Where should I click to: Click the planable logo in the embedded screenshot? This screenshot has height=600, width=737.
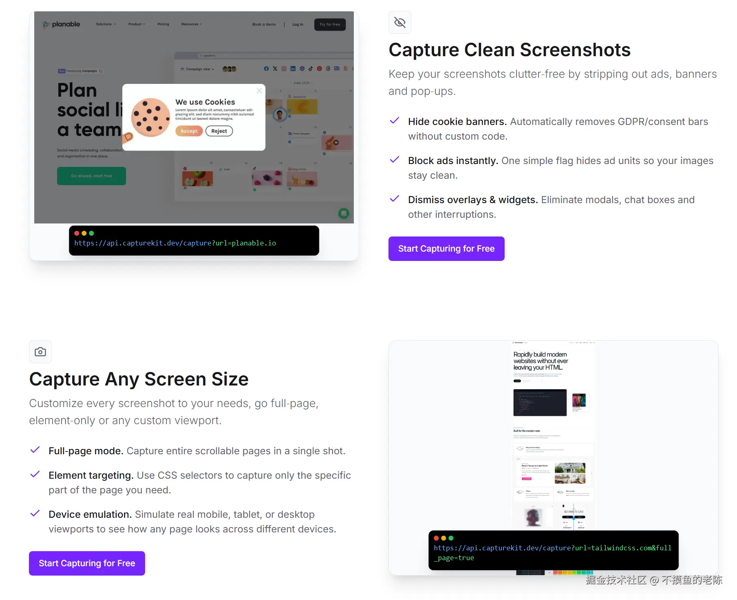click(x=62, y=24)
